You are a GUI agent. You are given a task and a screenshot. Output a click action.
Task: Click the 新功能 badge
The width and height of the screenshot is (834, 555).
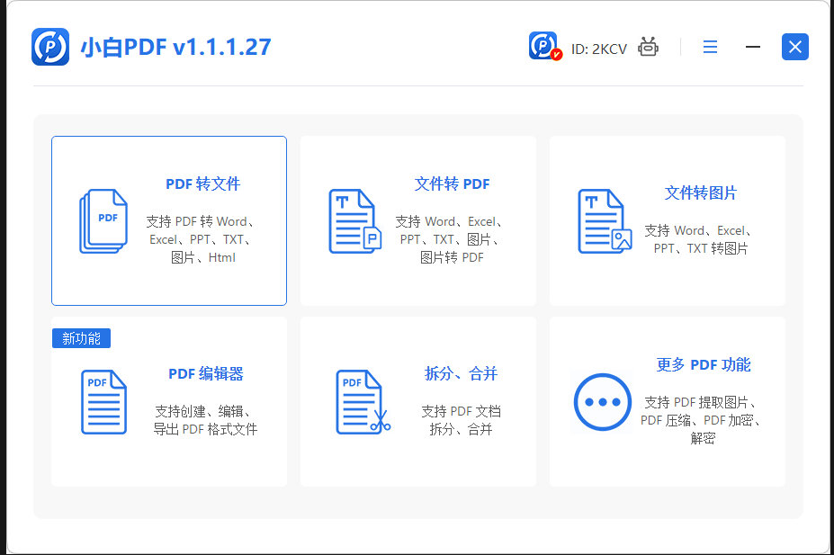tap(81, 338)
